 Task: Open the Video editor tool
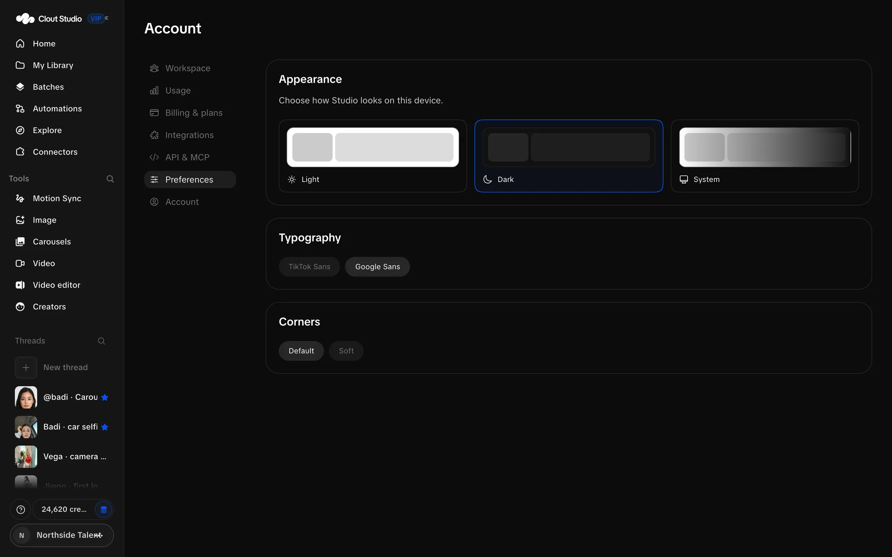coord(62,285)
